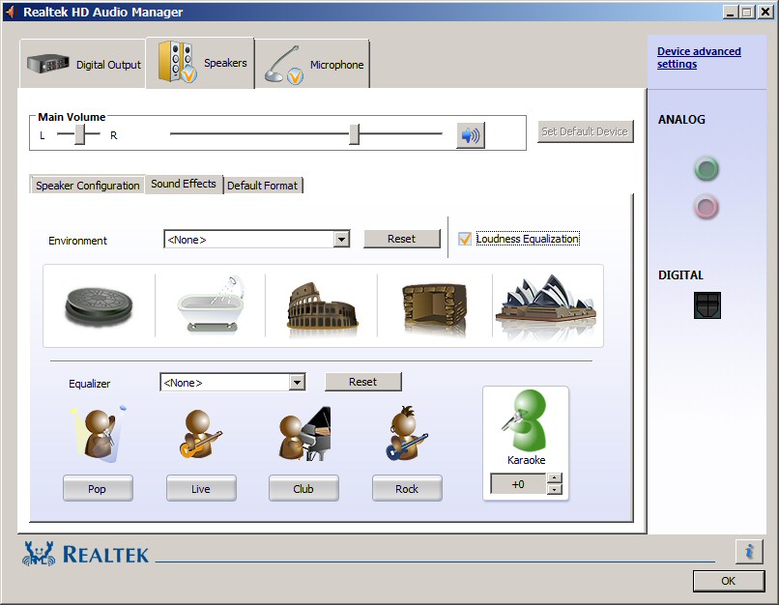The width and height of the screenshot is (779, 605).
Task: Click the L/R balance slider thumb
Action: coord(79,134)
